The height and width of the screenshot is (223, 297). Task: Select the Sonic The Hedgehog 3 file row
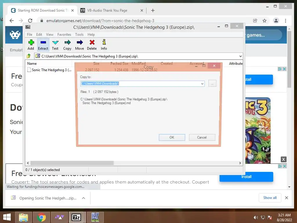pos(49,70)
